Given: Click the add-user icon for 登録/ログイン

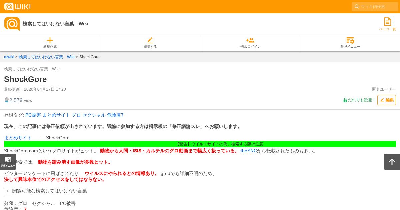Looking at the screenshot, I should tap(250, 40).
